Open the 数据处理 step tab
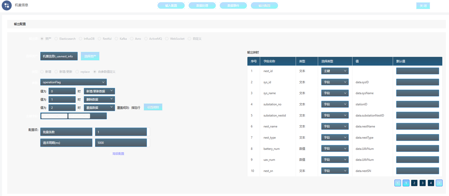The width and height of the screenshot is (449, 196). 202,6
